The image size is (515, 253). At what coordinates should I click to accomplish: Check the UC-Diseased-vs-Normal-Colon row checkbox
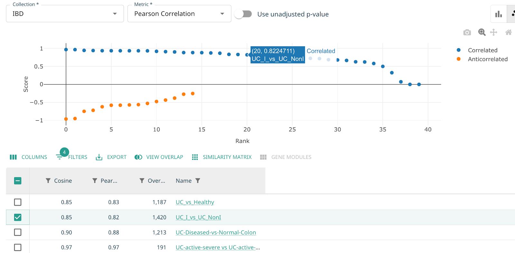point(18,232)
